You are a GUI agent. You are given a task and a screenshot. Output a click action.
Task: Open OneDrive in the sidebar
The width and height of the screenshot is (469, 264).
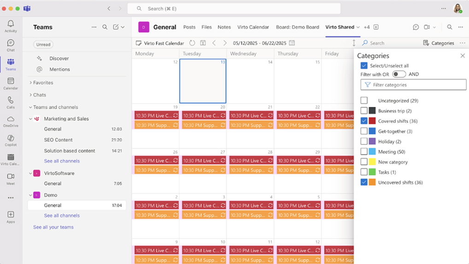click(11, 121)
